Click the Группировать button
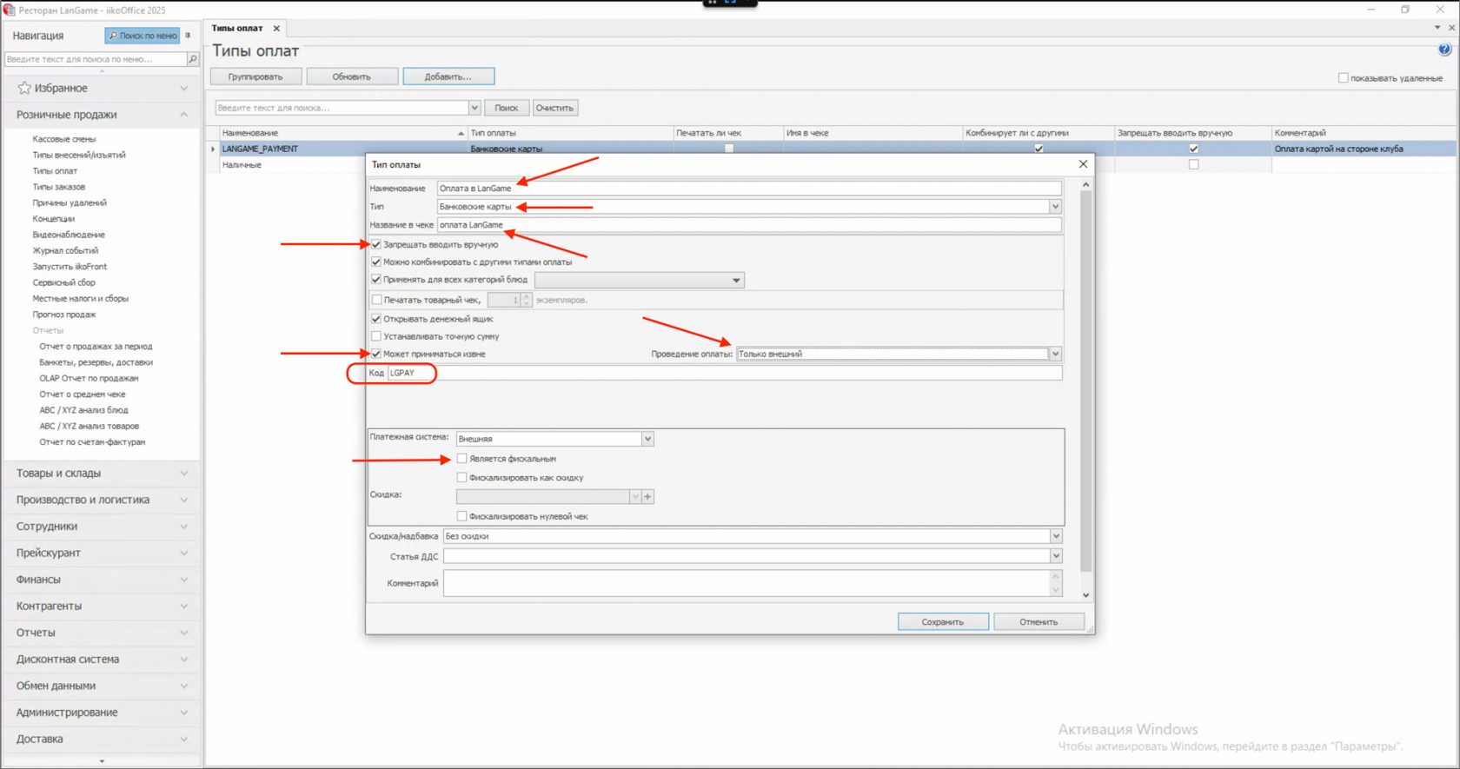 coord(256,76)
